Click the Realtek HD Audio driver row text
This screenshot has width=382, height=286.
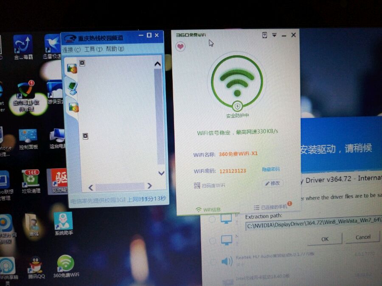pos(275,256)
